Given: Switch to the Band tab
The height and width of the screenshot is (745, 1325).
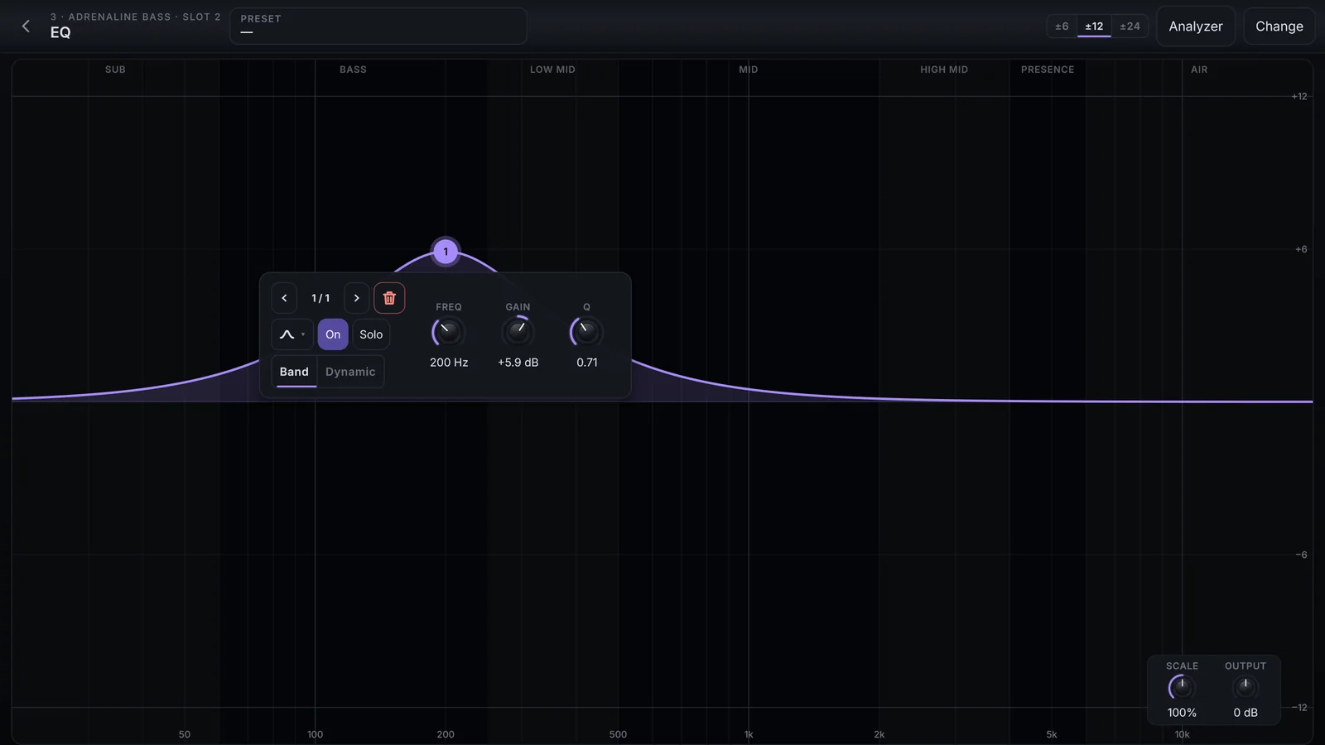Looking at the screenshot, I should pos(294,372).
